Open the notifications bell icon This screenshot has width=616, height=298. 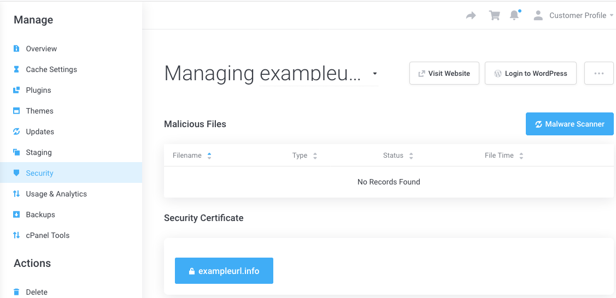click(514, 16)
